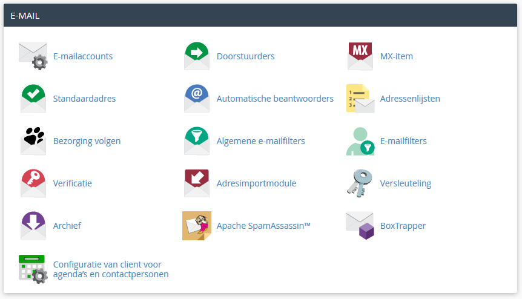Select the green funnel Algemene e-mailfilters icon
The width and height of the screenshot is (522, 299).
(x=196, y=140)
